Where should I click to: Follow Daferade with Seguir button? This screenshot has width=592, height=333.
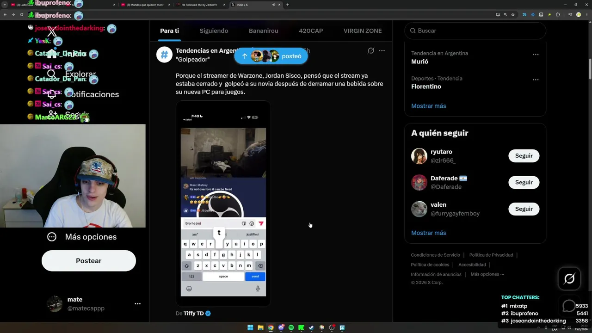524,182
